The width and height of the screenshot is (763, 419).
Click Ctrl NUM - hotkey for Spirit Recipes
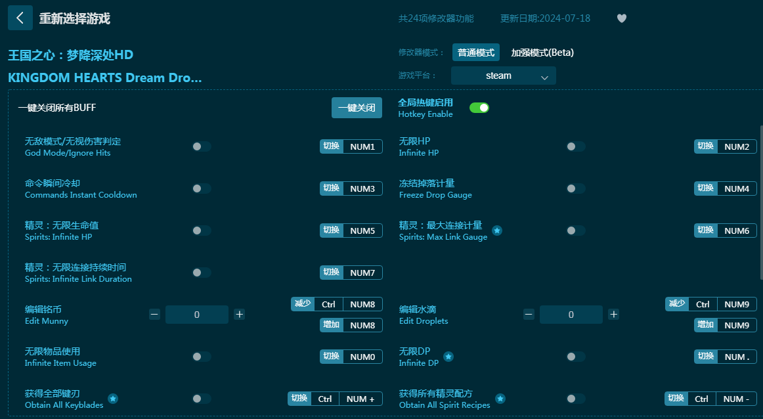tap(710, 399)
